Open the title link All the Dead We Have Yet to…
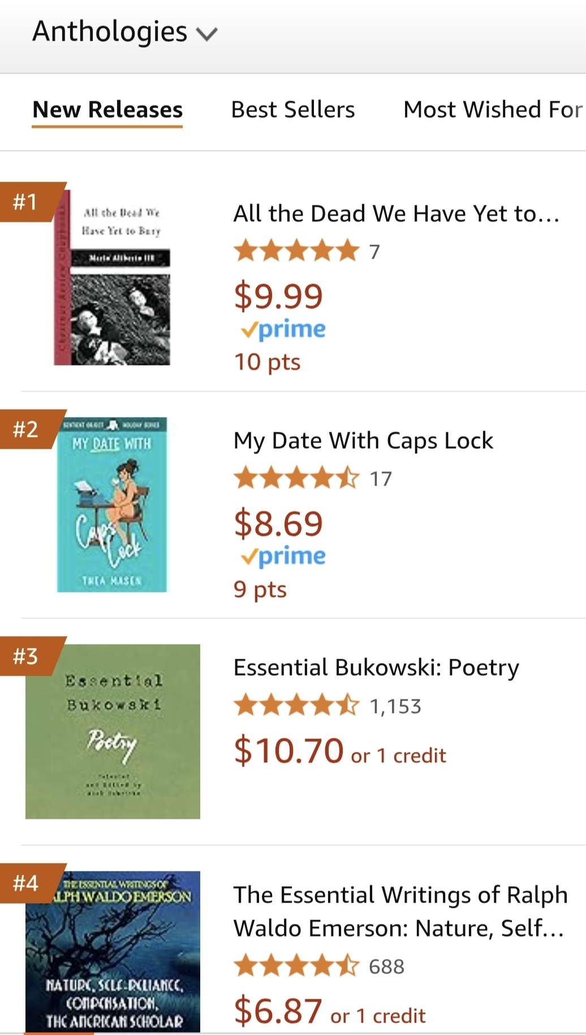Viewport: 586px width, 1035px height. click(396, 214)
